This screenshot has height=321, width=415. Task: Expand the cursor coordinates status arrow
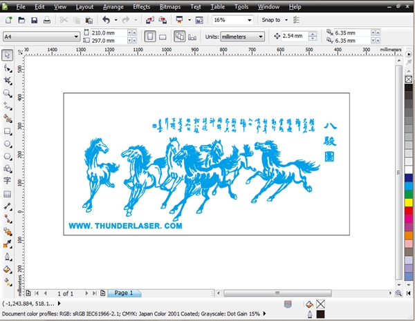59,304
